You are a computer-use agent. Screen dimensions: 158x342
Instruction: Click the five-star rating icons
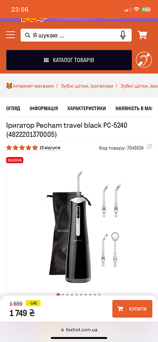click(22, 148)
